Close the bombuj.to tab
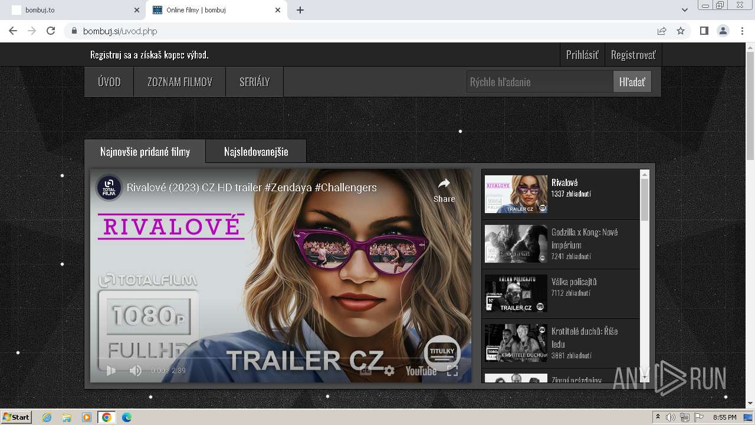 point(137,10)
